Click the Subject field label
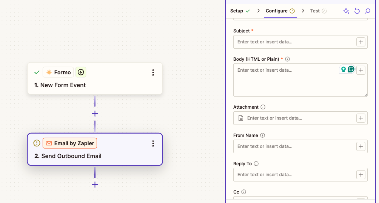 (x=242, y=31)
